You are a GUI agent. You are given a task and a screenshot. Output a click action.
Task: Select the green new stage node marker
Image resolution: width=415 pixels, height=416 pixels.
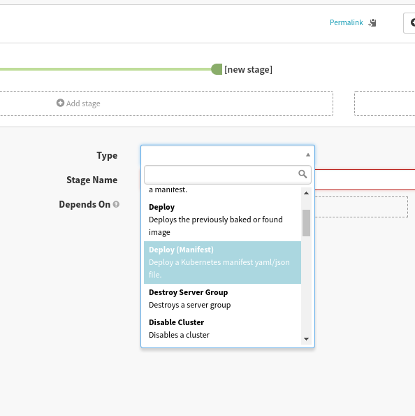(217, 69)
